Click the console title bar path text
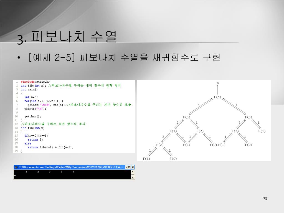 (71, 167)
